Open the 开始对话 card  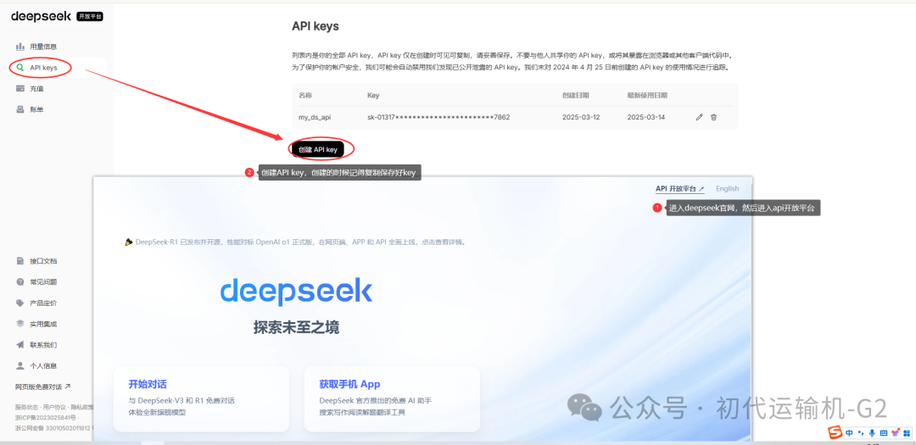201,399
